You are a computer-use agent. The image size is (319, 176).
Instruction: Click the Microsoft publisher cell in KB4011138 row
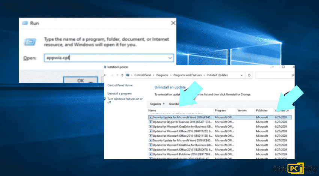point(262,136)
